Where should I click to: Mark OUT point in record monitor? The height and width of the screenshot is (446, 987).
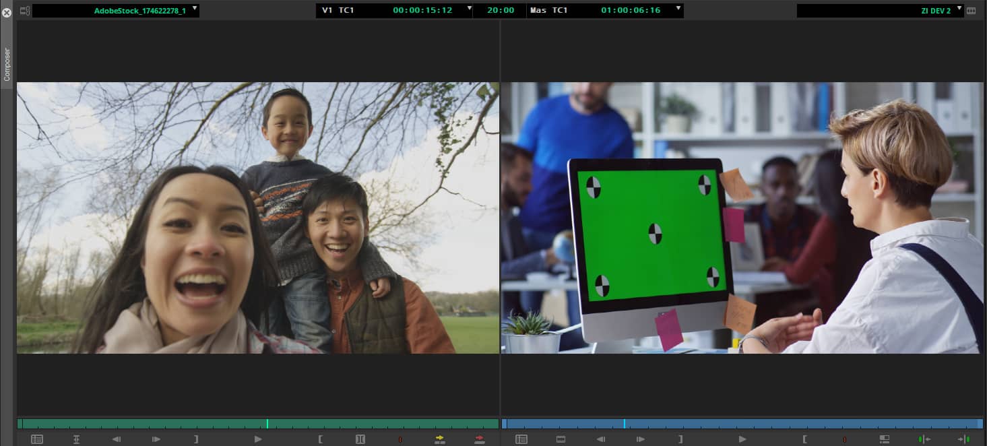[680, 439]
